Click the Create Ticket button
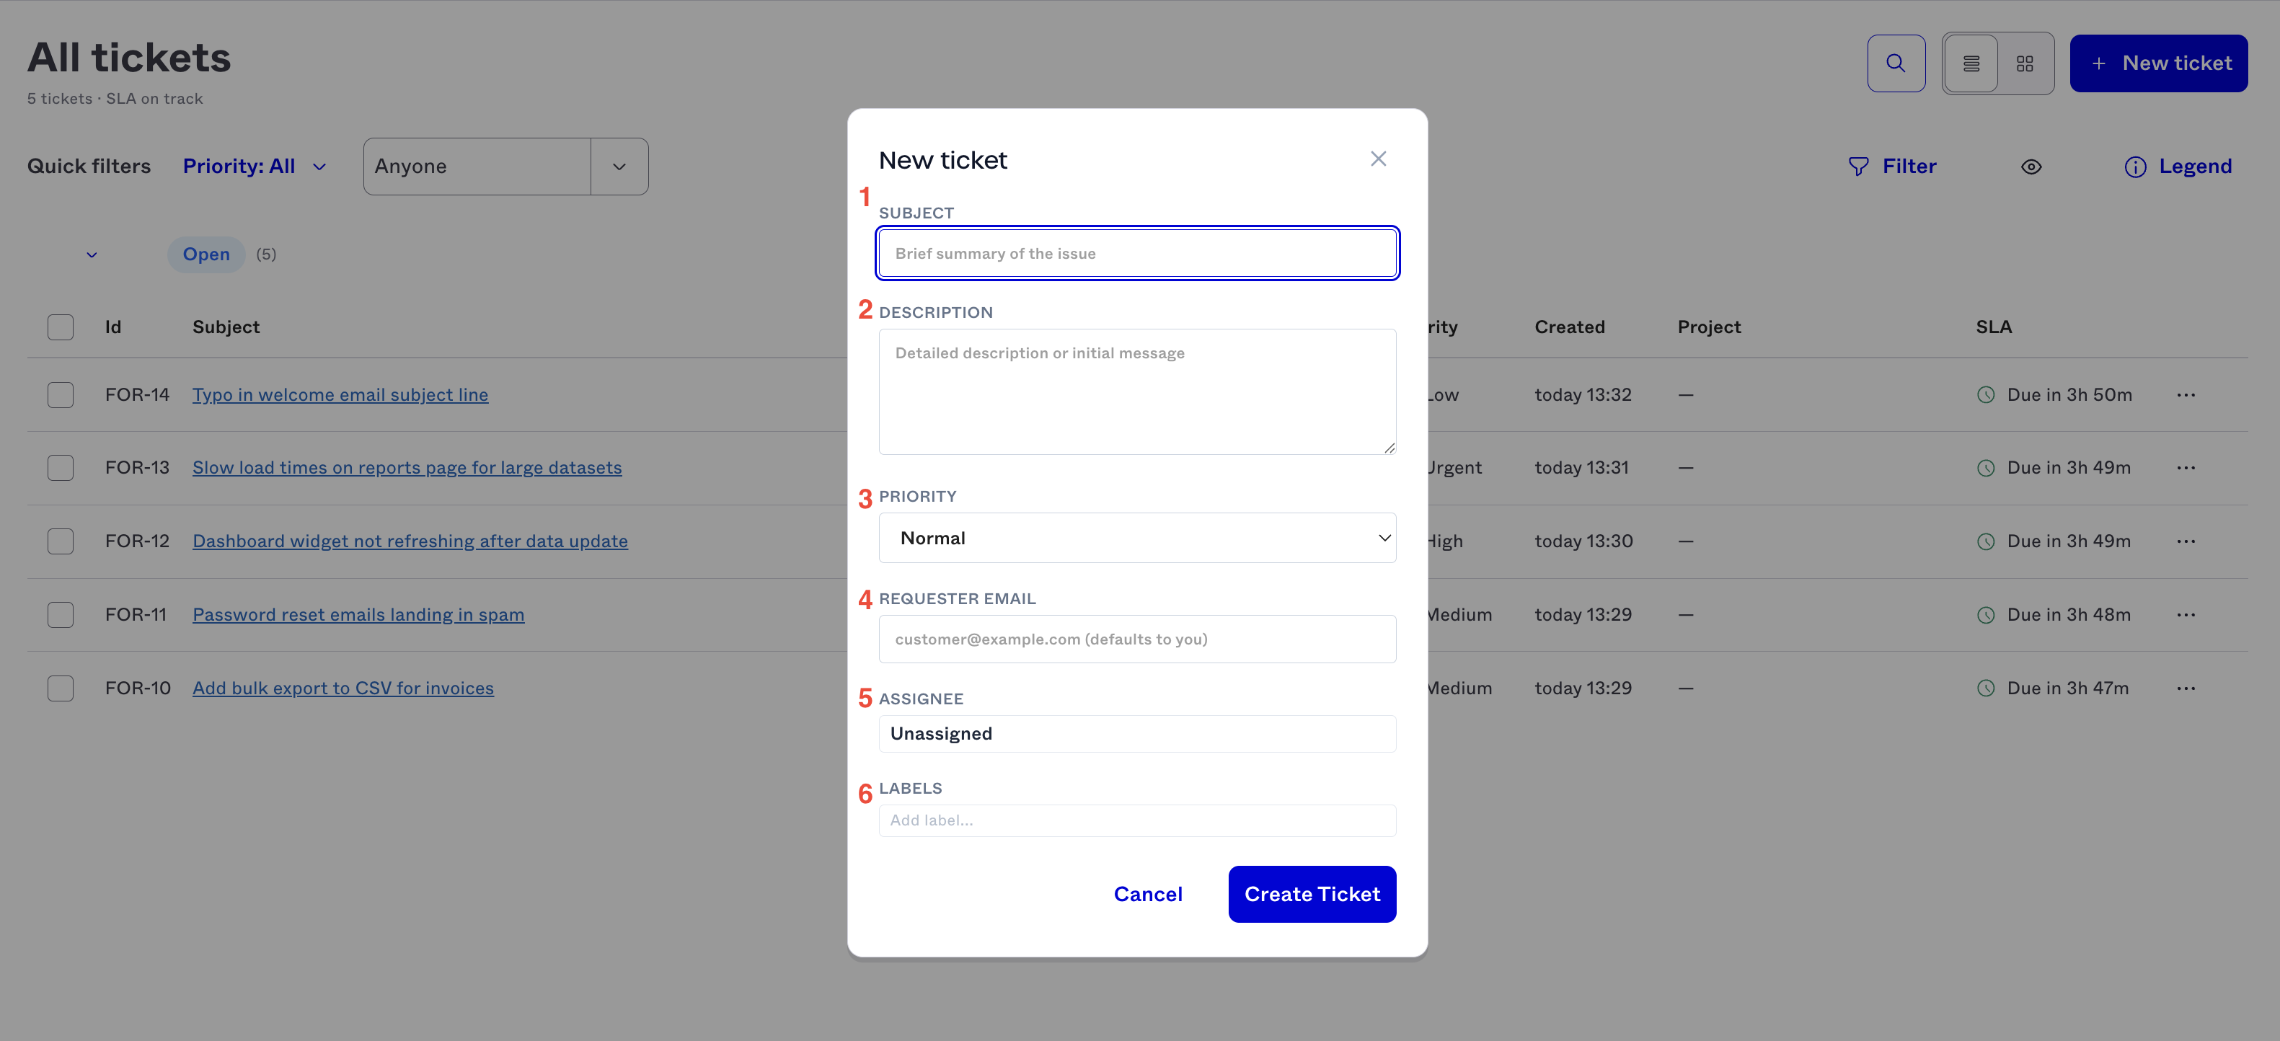This screenshot has width=2280, height=1041. click(x=1312, y=894)
